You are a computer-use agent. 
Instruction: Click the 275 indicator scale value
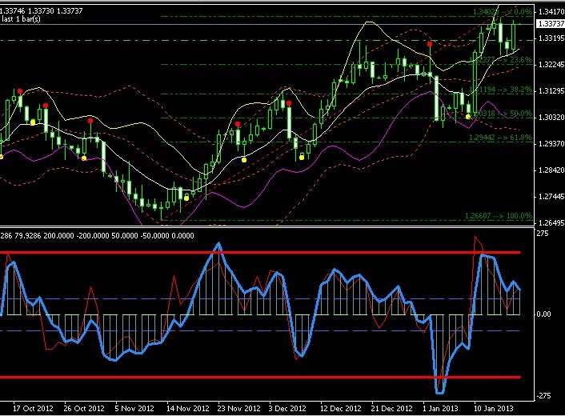pyautogui.click(x=543, y=234)
